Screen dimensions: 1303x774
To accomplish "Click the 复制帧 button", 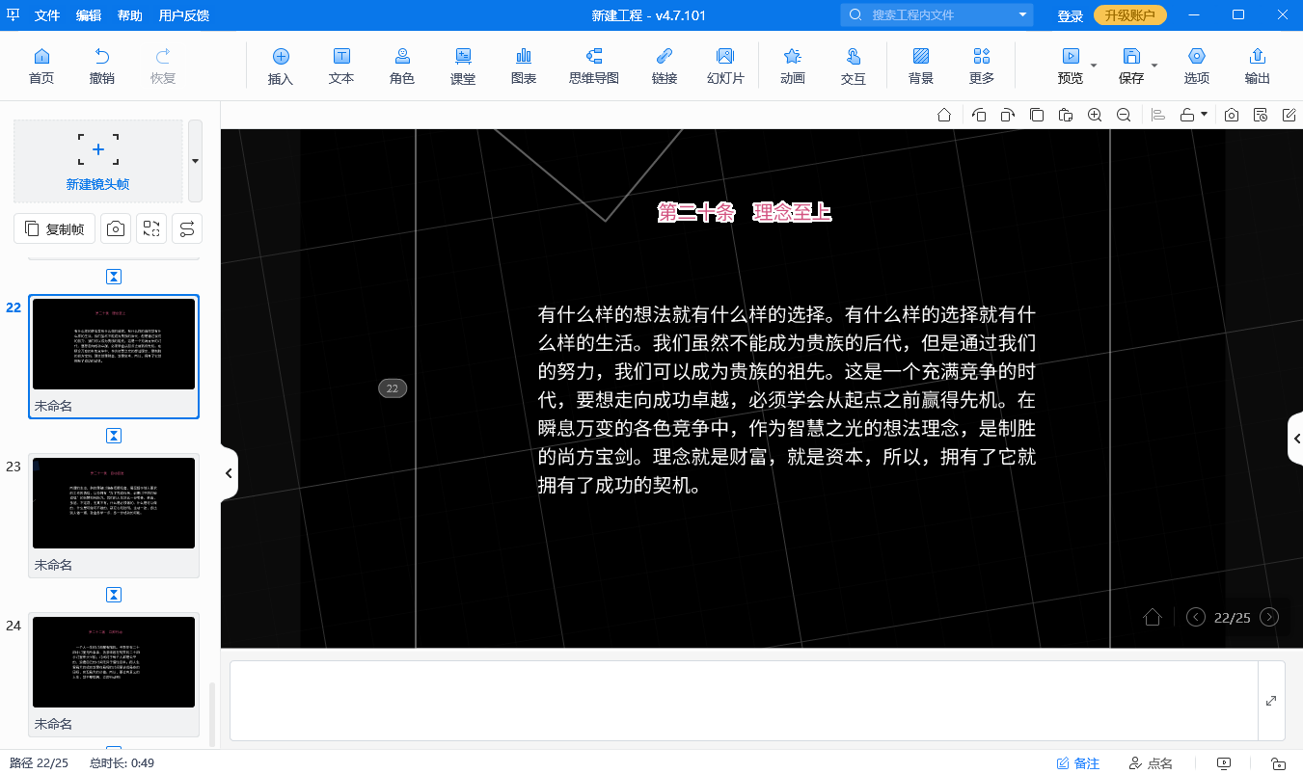I will coord(55,228).
